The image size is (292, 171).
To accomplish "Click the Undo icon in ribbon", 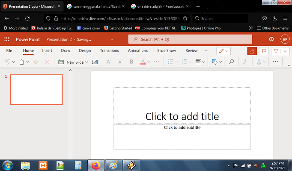I will pos(8,62).
